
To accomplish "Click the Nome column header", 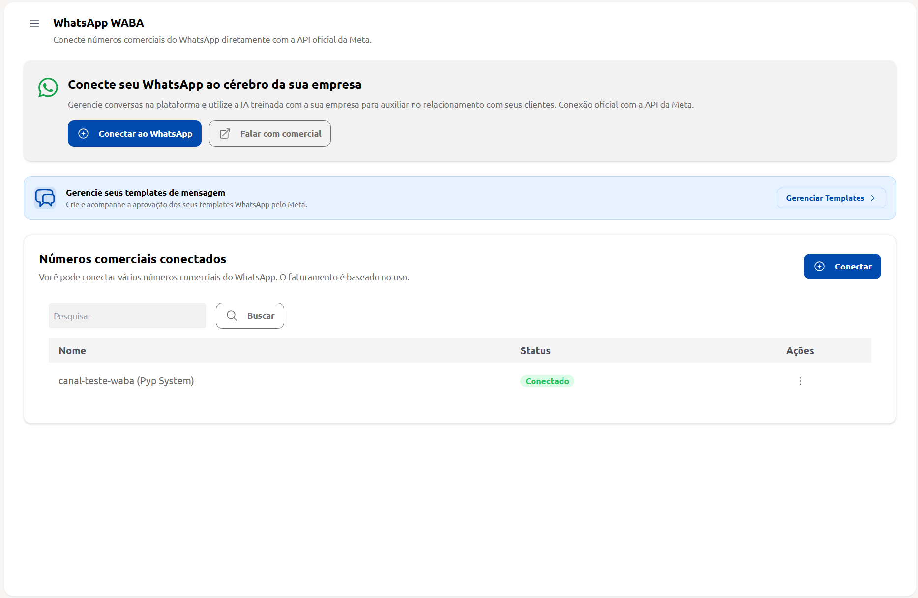I will coord(72,351).
